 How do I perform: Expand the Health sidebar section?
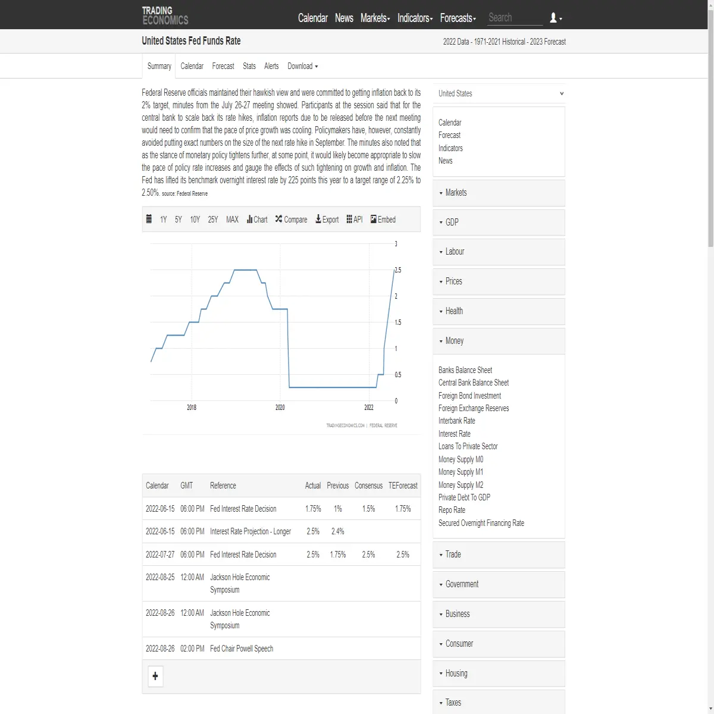click(x=499, y=311)
